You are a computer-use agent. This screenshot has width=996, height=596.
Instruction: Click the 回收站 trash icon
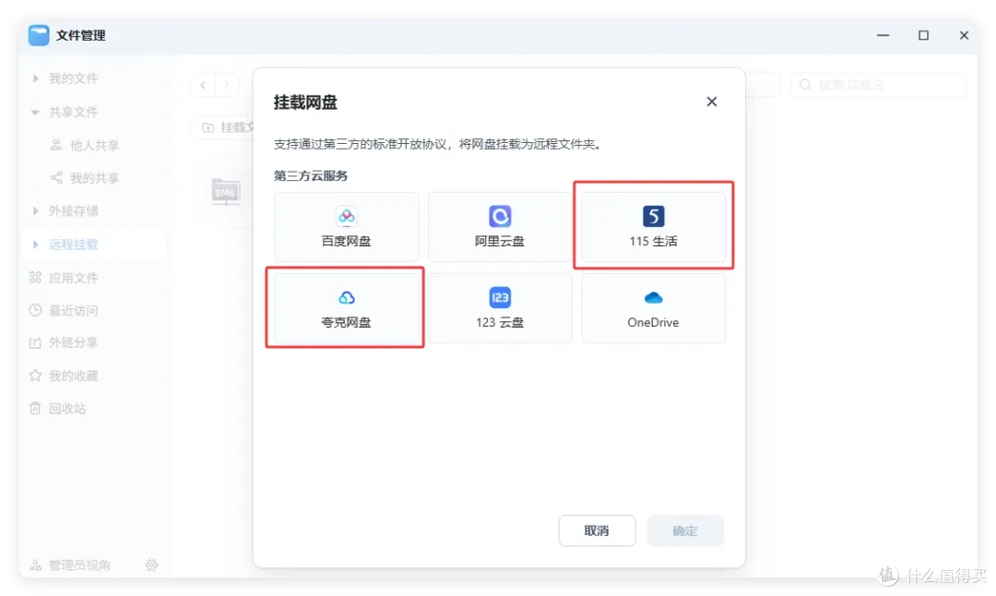(36, 408)
